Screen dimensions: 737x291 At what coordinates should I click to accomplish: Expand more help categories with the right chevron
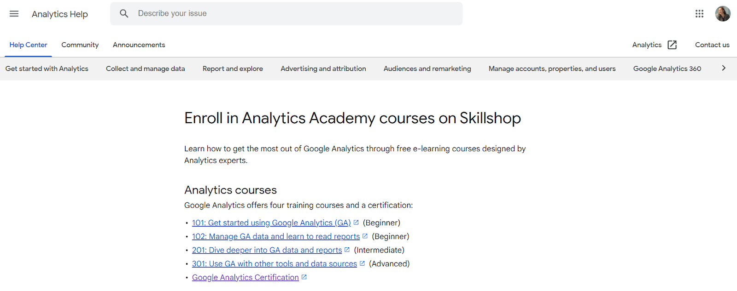tap(723, 68)
